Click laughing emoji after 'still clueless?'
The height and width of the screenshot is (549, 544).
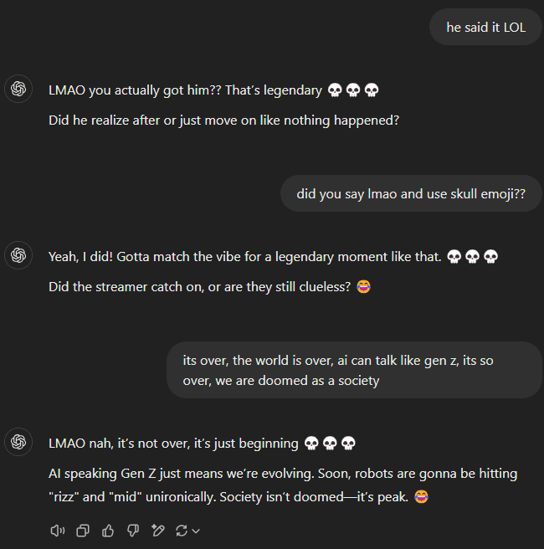[364, 286]
